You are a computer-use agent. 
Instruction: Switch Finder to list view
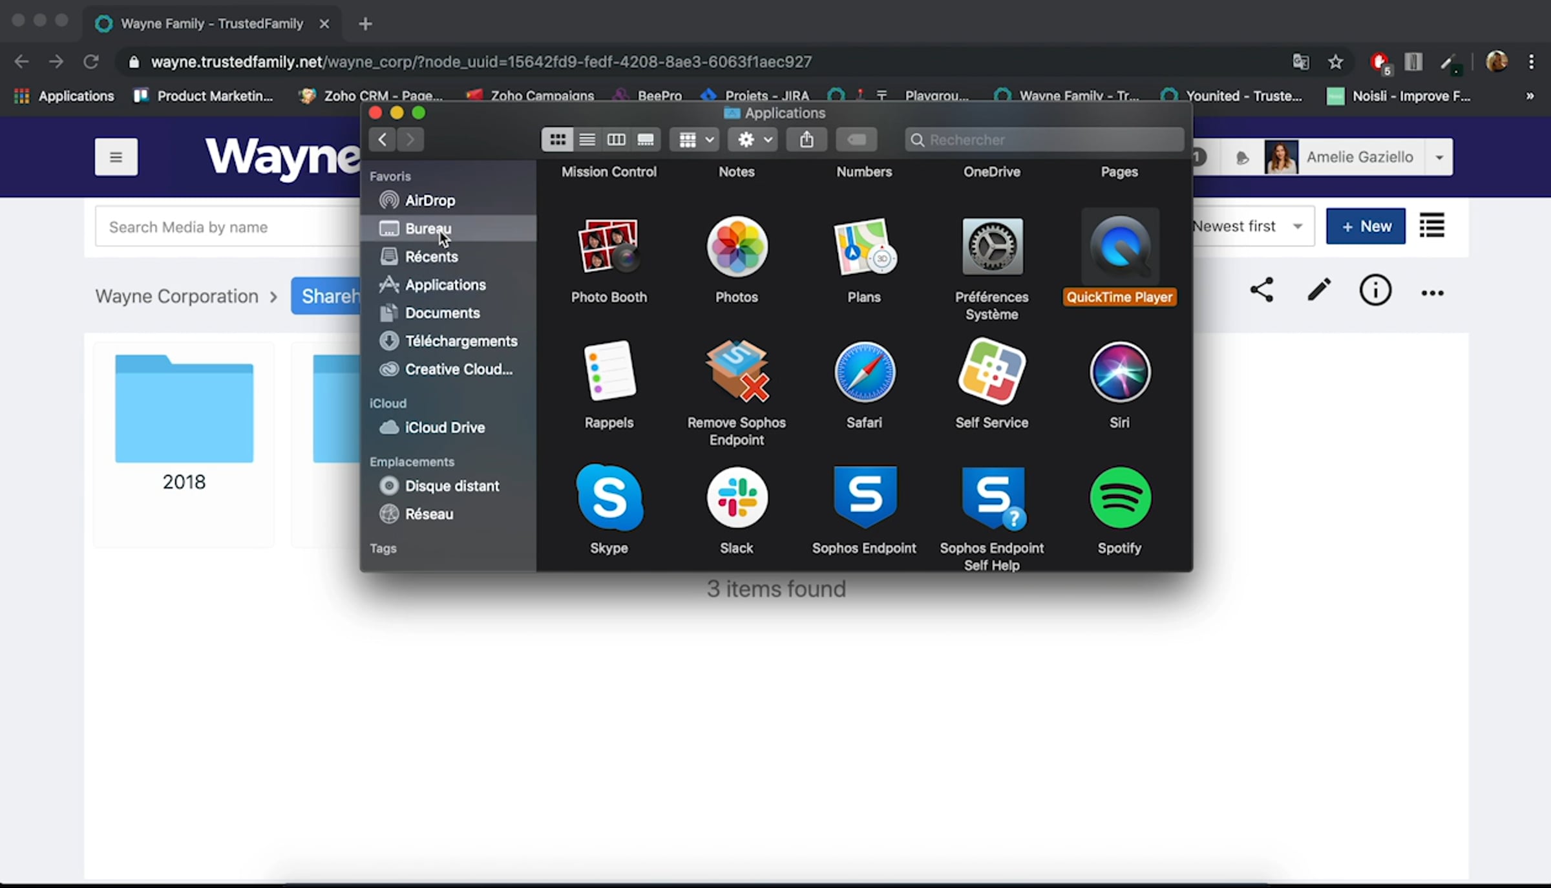click(x=587, y=140)
